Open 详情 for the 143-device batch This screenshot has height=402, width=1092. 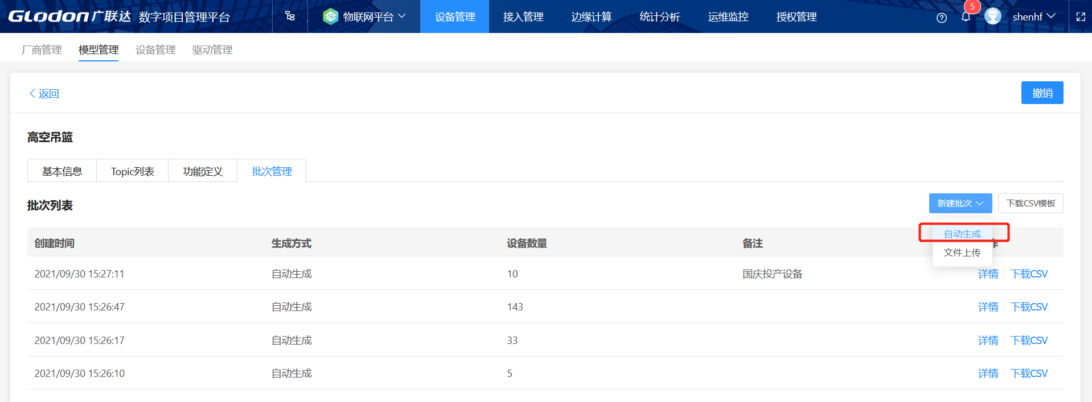click(988, 307)
